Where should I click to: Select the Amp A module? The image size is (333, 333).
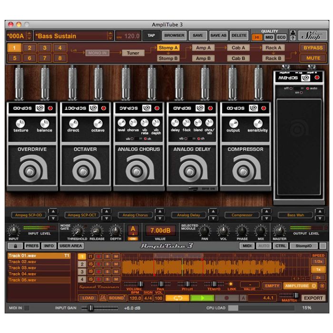pyautogui.click(x=203, y=48)
